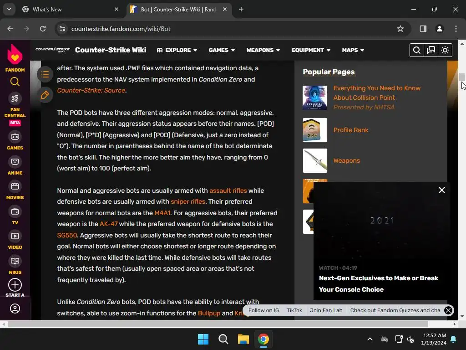Open the Wikis book icon

(15, 261)
